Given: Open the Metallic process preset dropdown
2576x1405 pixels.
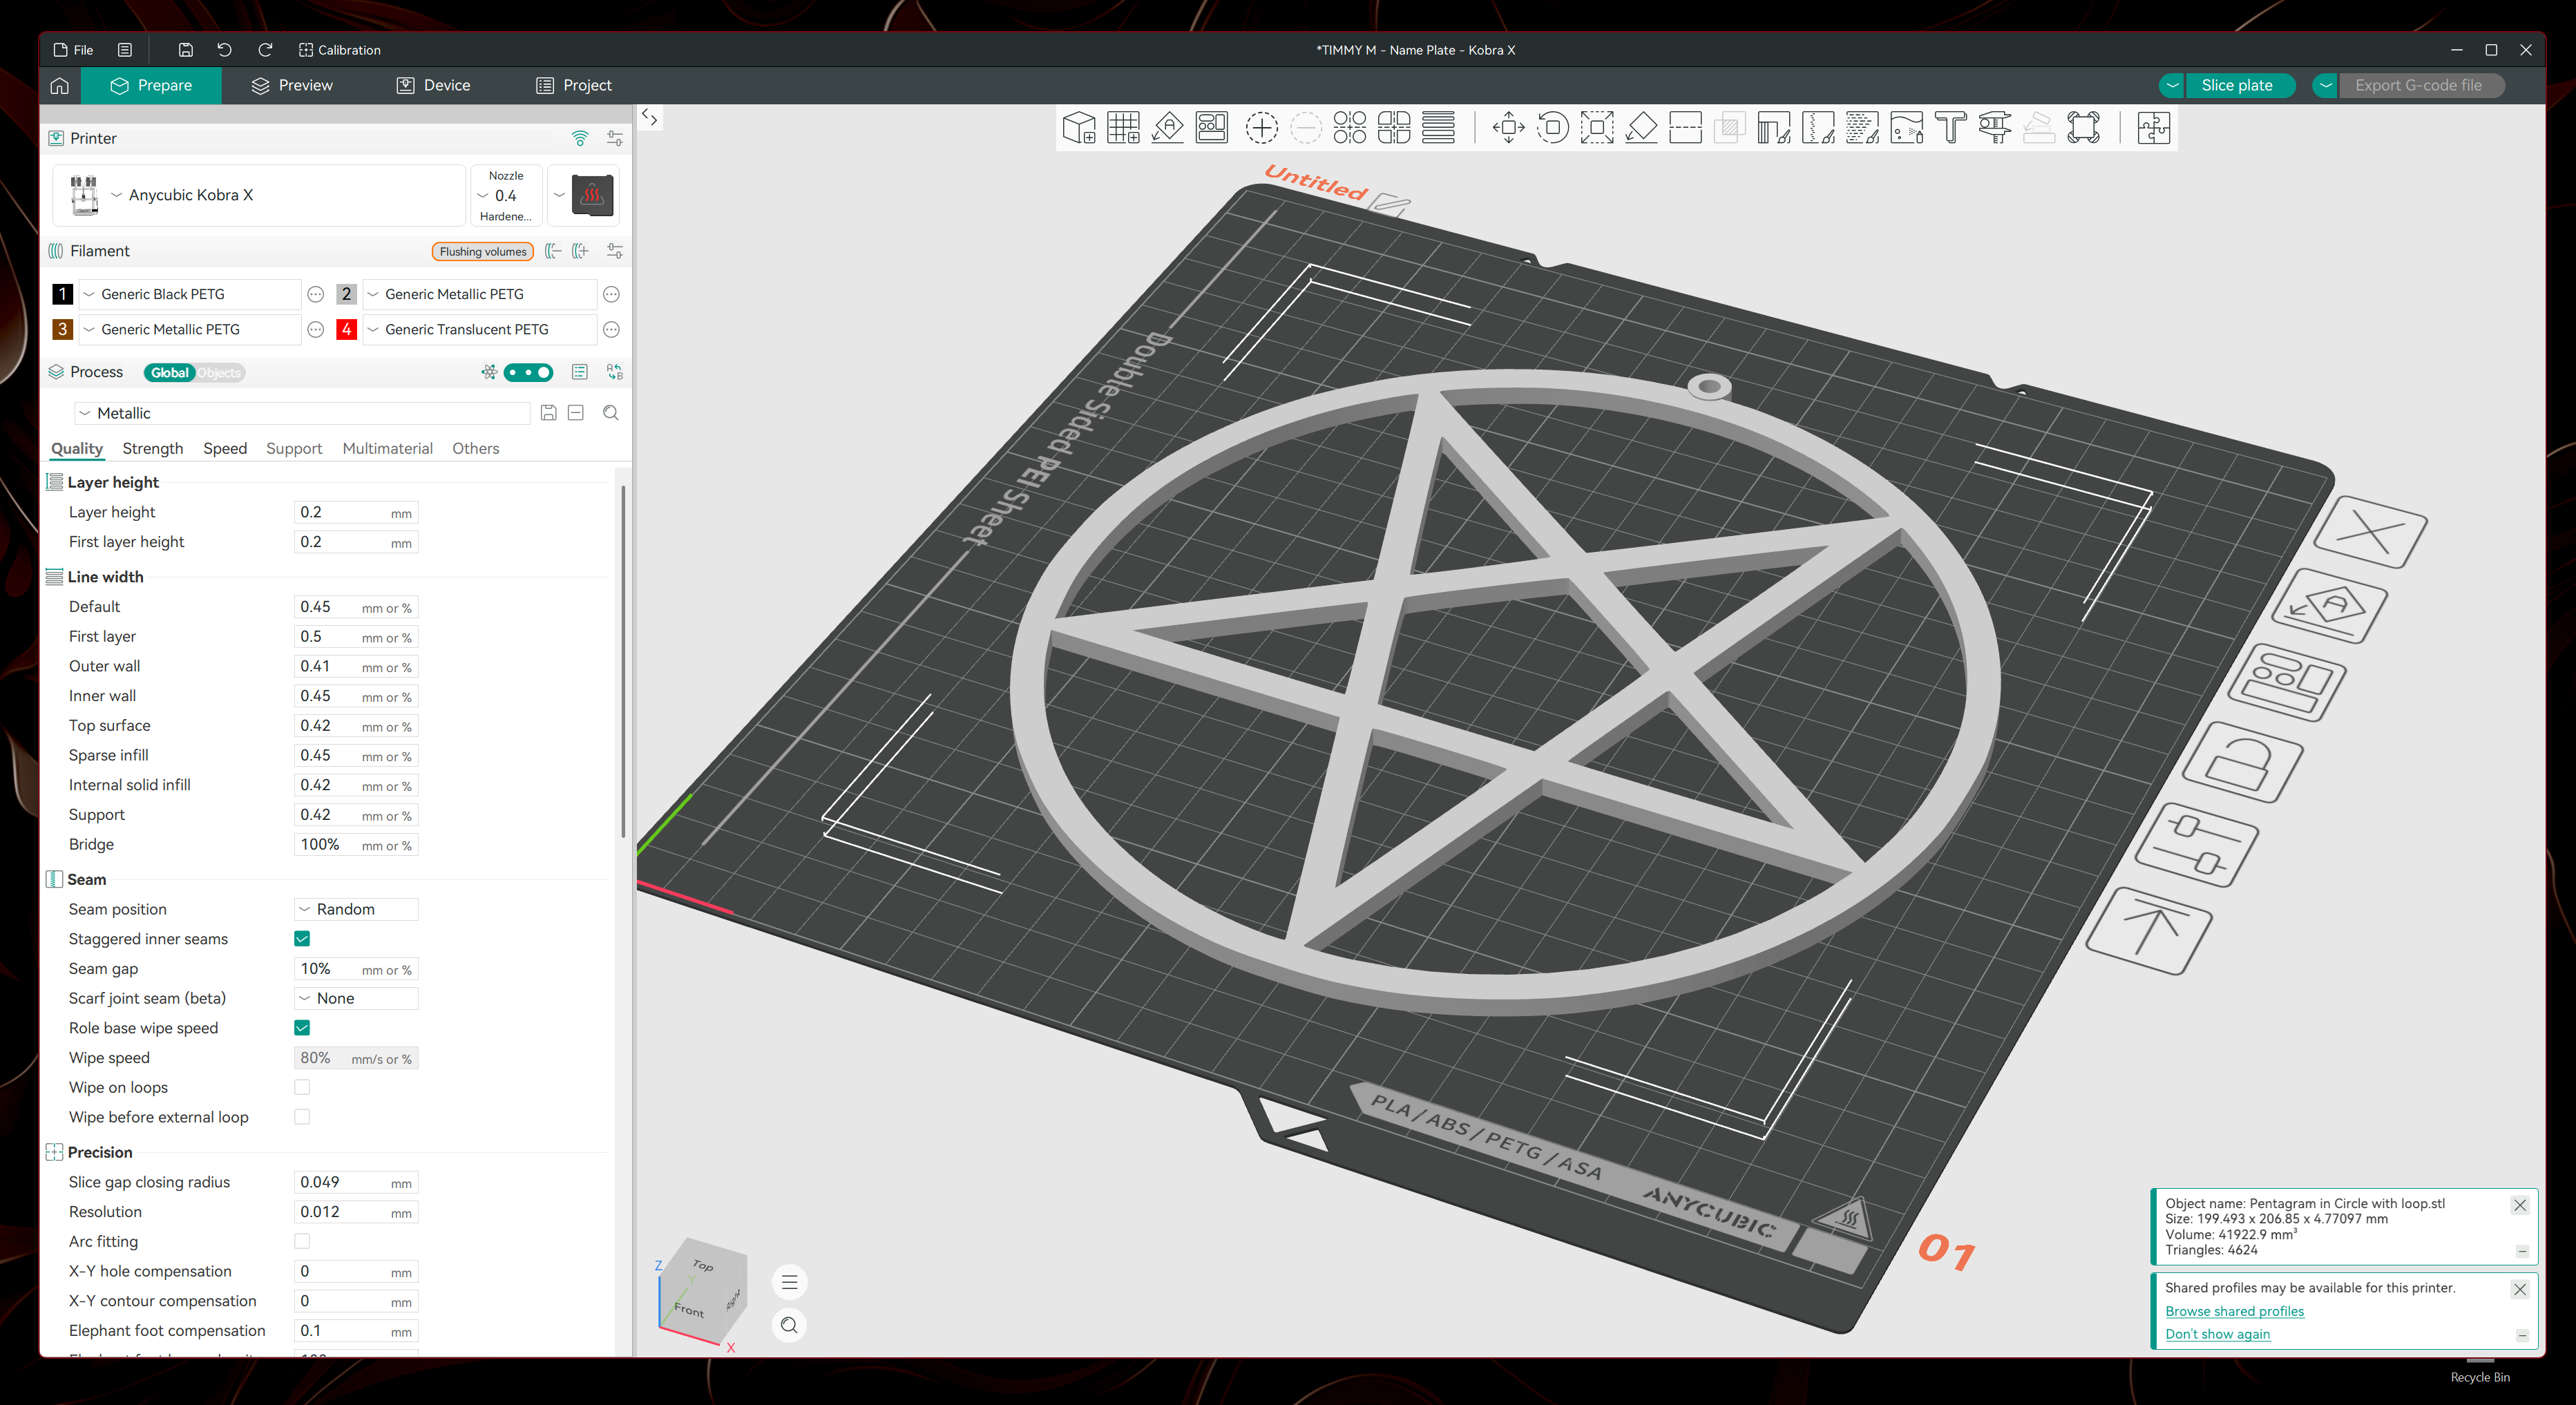Looking at the screenshot, I should pos(302,413).
